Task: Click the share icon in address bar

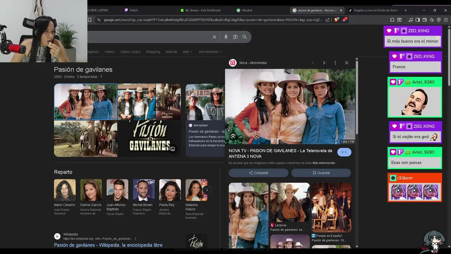Action: (x=328, y=20)
